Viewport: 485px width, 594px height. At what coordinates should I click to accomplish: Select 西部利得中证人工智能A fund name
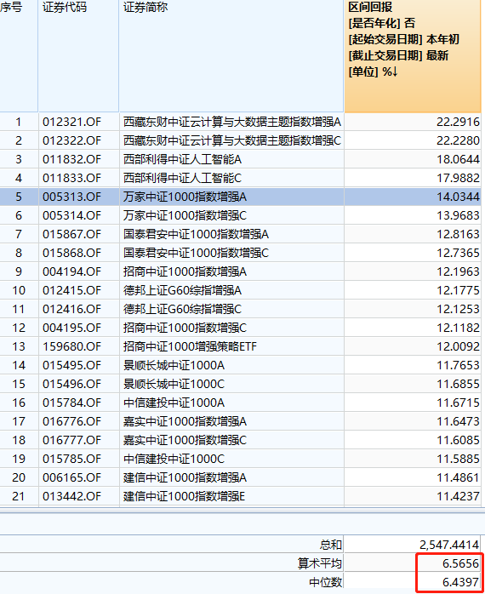182,159
